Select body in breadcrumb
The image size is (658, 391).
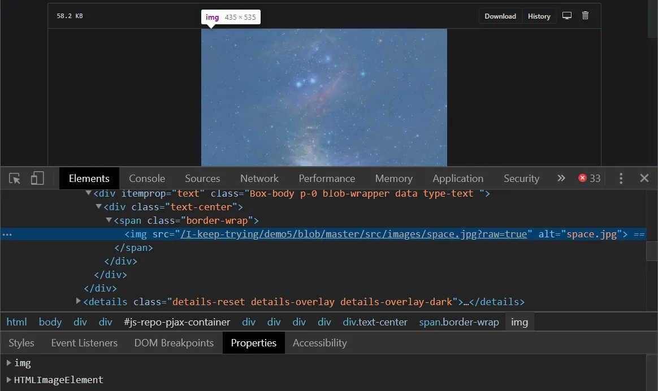tap(50, 322)
